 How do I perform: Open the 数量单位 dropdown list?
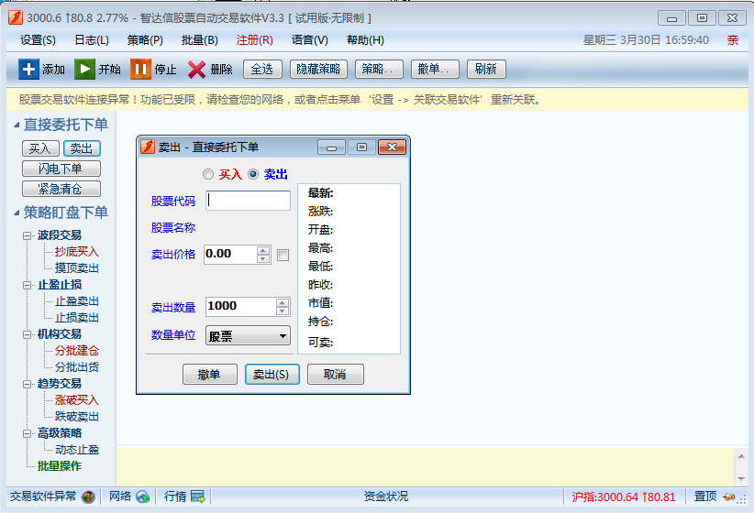[283, 336]
